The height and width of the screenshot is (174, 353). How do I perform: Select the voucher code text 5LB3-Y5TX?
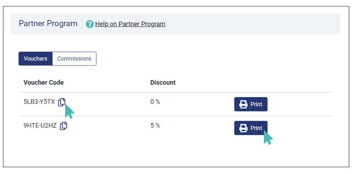point(39,102)
